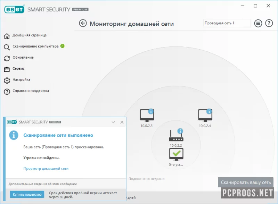Minimize the ESET main window
Screen dimensions: 278x204
243,6
